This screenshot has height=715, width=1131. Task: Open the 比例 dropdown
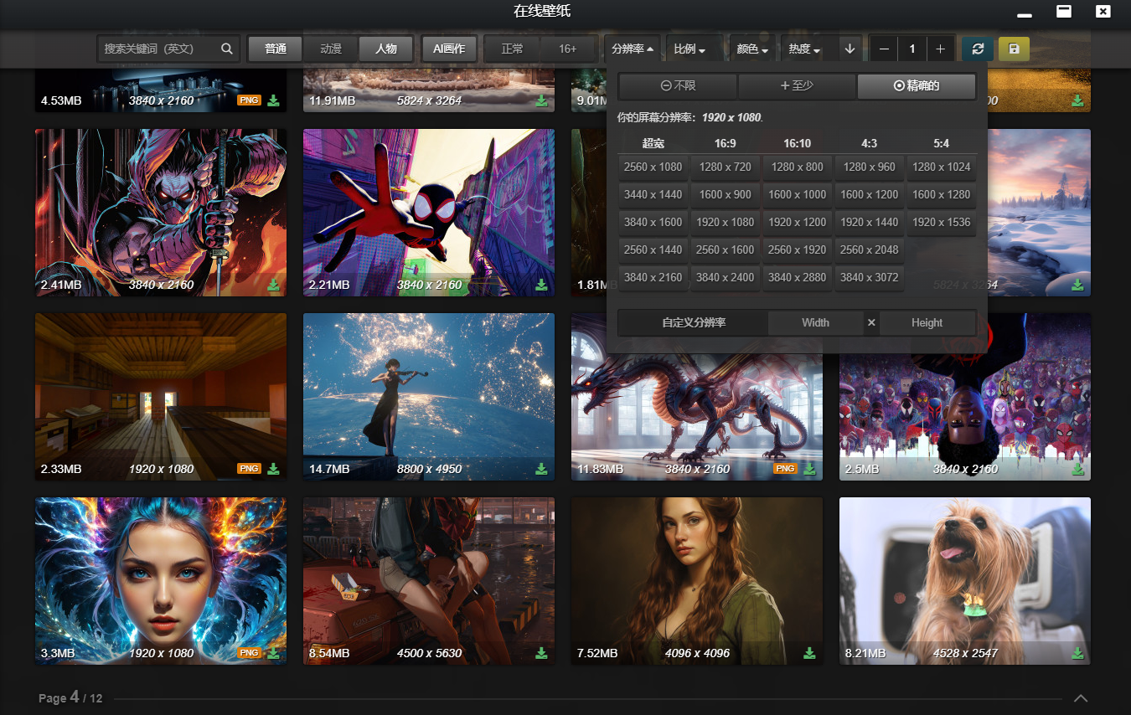[x=689, y=49]
